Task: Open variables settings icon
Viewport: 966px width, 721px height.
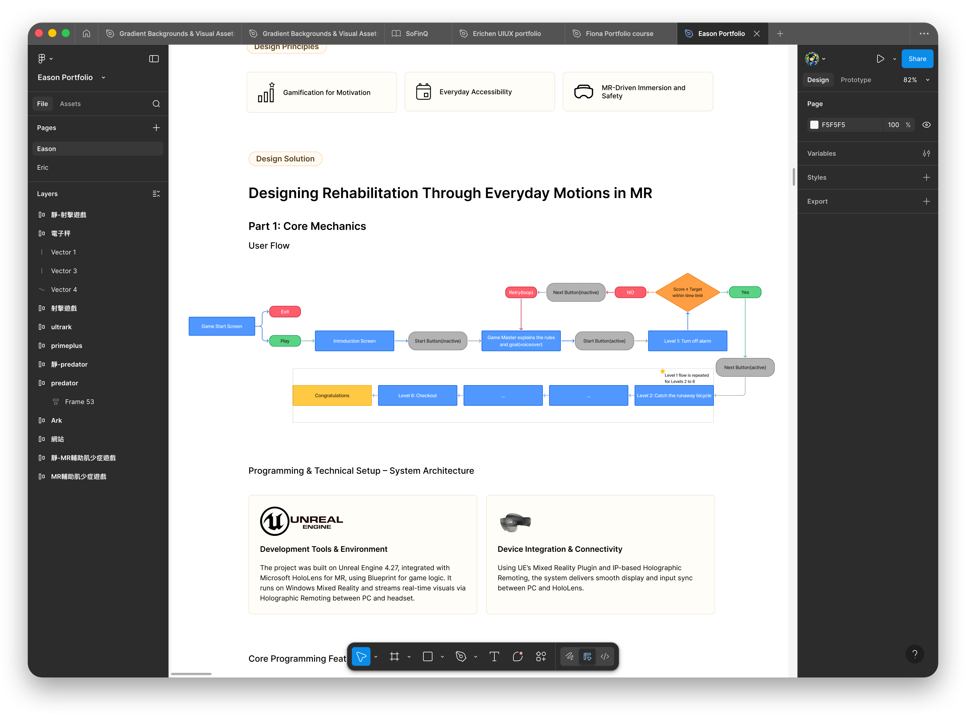Action: point(926,154)
